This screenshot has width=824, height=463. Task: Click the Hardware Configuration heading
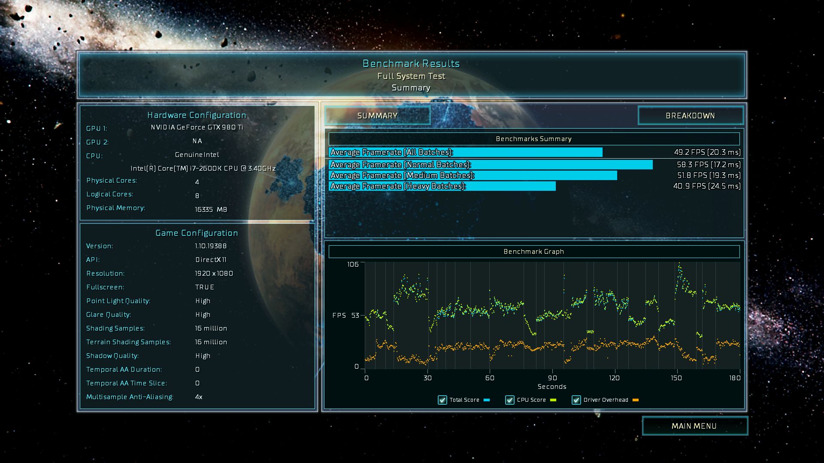[x=197, y=115]
